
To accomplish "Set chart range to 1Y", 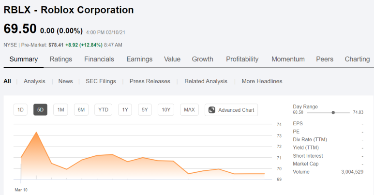I will click(x=125, y=110).
